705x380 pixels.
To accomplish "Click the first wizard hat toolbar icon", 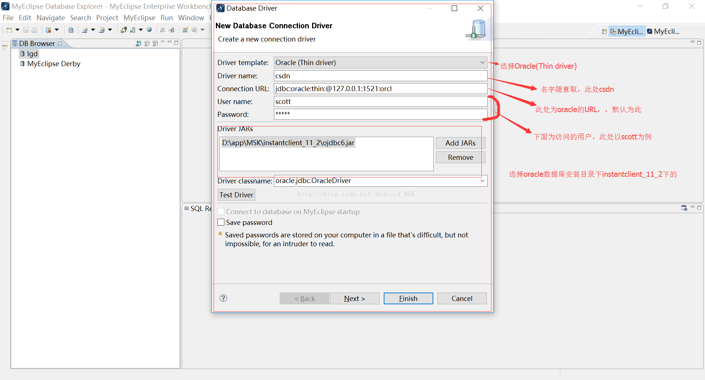I will pyautogui.click(x=85, y=30).
